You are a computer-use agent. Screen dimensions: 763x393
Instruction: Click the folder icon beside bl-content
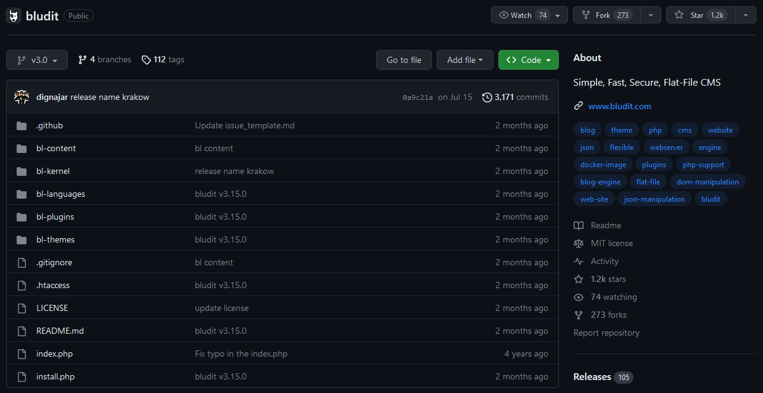[22, 148]
